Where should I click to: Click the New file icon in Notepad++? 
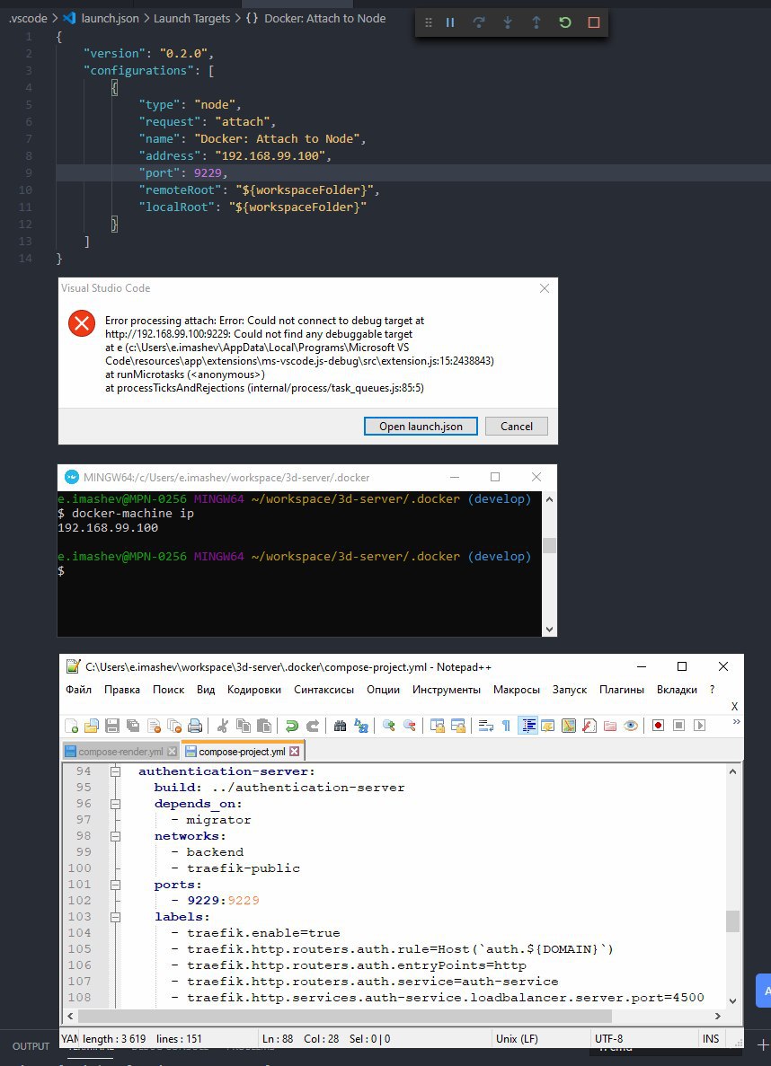[x=72, y=726]
